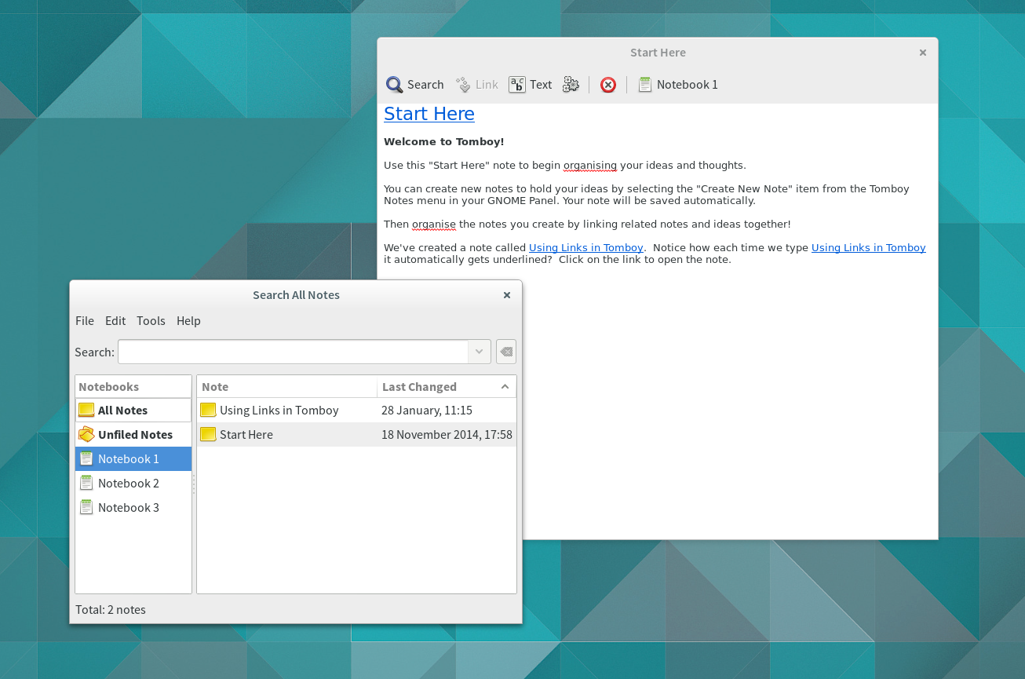1025x679 pixels.
Task: Select Notebook 2 in the sidebar
Action: (133, 483)
